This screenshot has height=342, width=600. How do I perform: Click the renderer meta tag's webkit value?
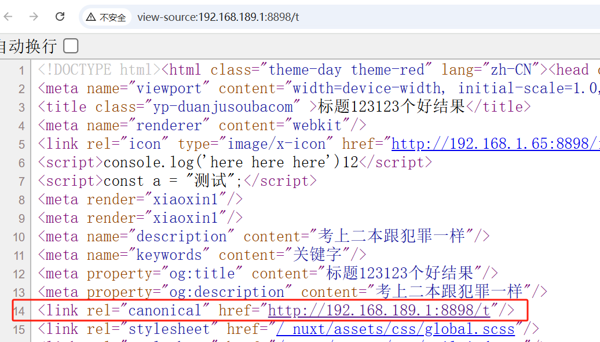[317, 126]
